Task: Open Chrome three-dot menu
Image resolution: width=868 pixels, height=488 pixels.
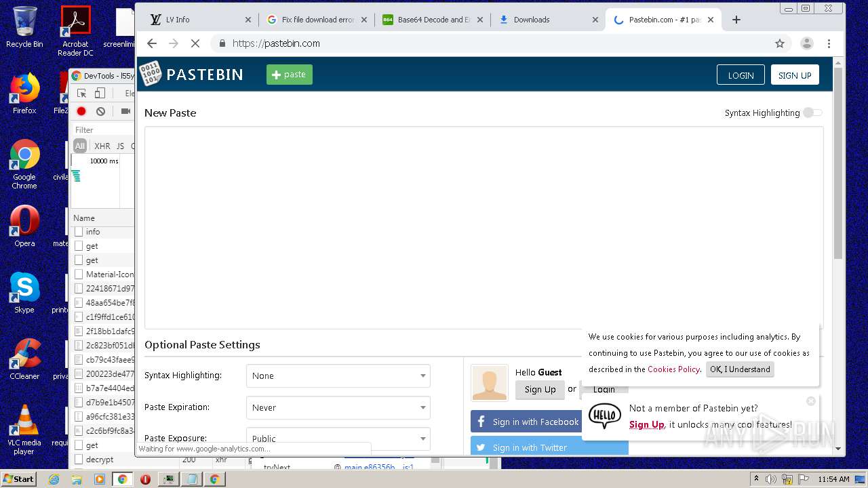Action: (x=829, y=43)
